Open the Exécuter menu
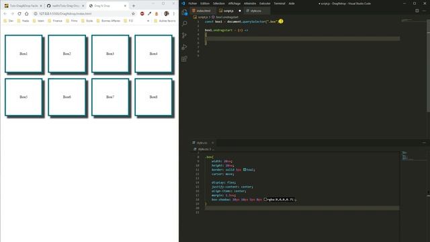 (265, 3)
